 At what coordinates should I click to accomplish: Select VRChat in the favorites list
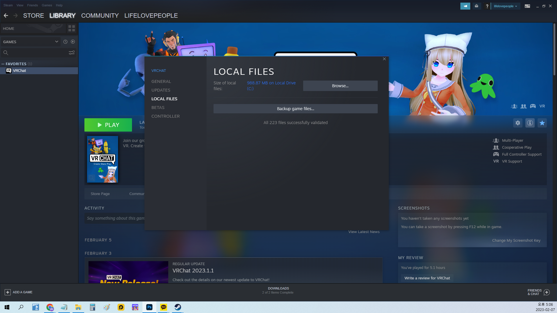tap(39, 71)
